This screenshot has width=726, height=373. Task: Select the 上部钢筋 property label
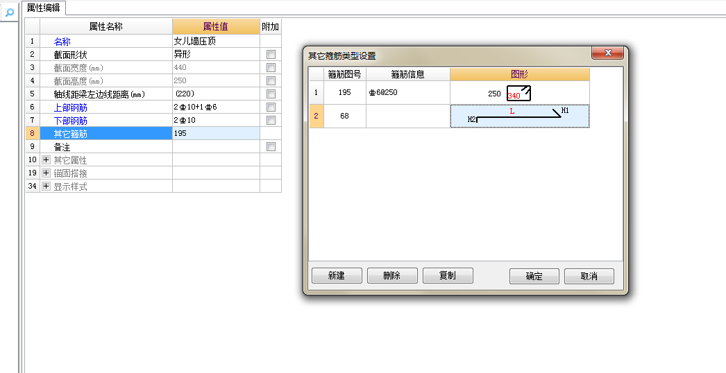70,108
